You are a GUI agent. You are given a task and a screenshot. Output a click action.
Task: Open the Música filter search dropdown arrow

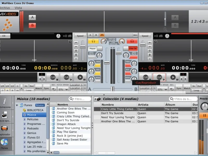click(73, 99)
